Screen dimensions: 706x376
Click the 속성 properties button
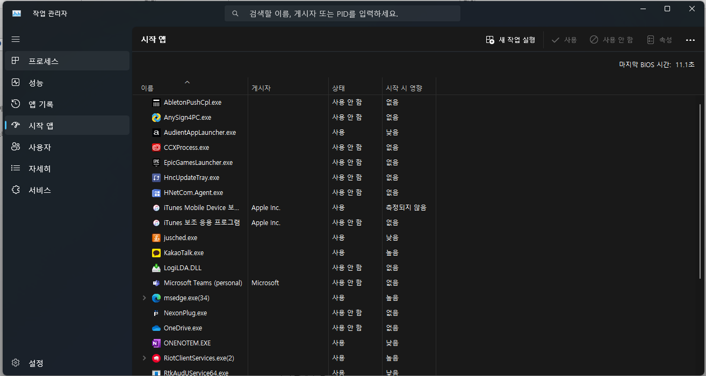click(x=660, y=40)
